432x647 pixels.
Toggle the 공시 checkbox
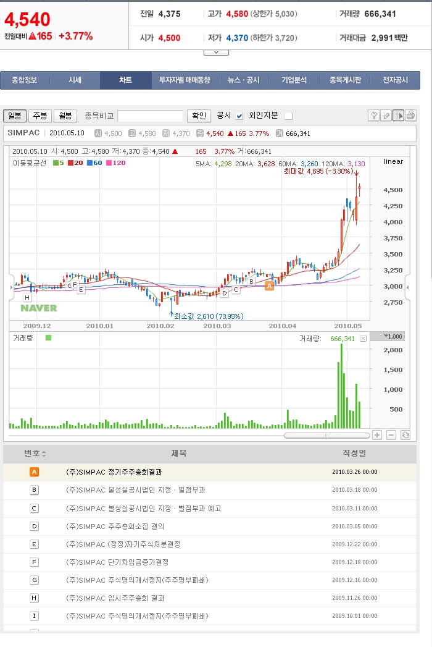tap(239, 116)
